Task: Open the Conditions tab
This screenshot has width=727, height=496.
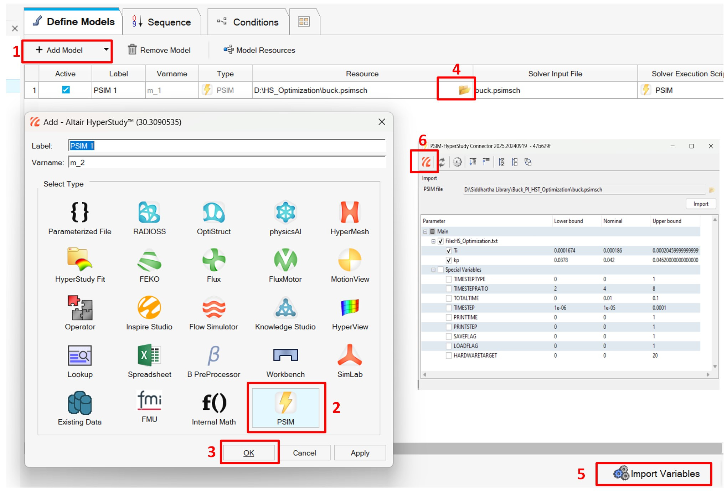Action: tap(248, 22)
